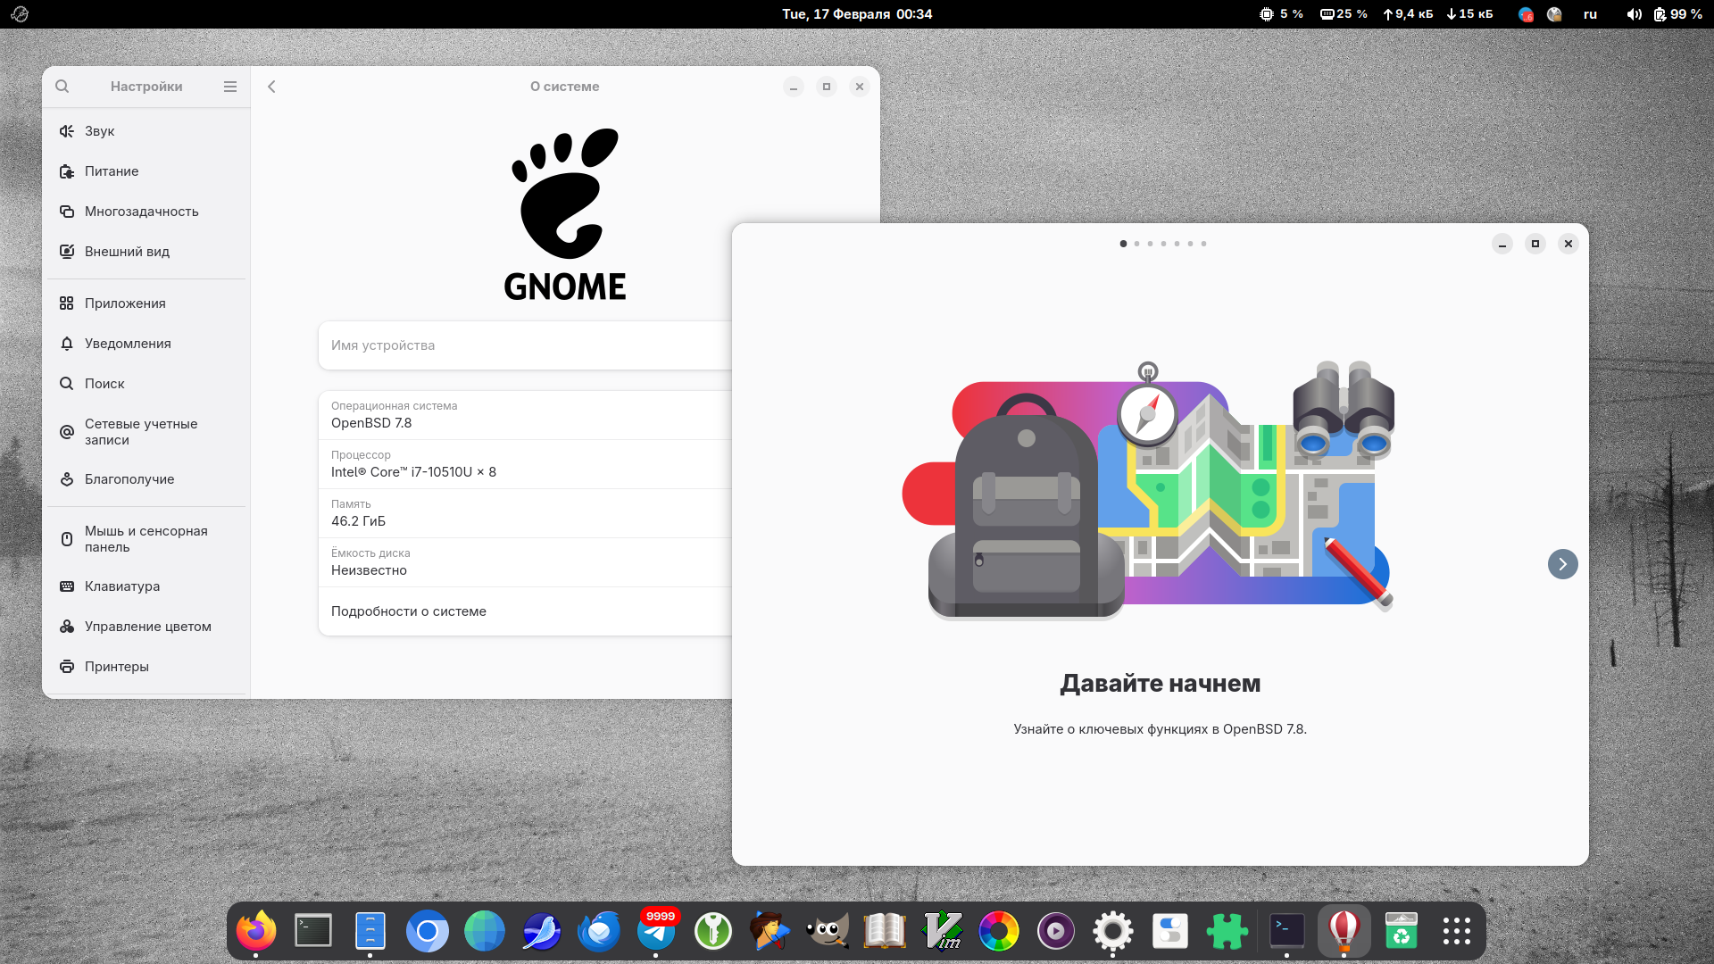The height and width of the screenshot is (964, 1714).
Task: Jump to second tour page dot
Action: point(1136,244)
